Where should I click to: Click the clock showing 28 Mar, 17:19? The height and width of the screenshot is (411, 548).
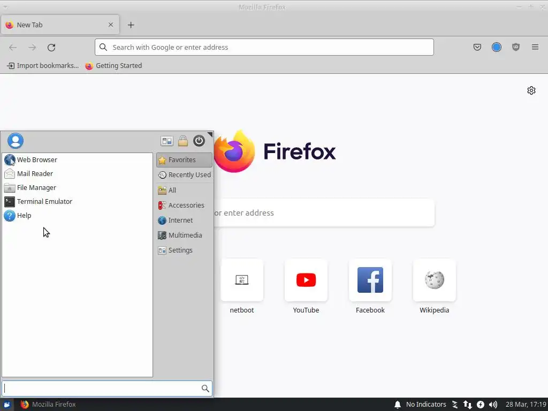[x=526, y=405]
